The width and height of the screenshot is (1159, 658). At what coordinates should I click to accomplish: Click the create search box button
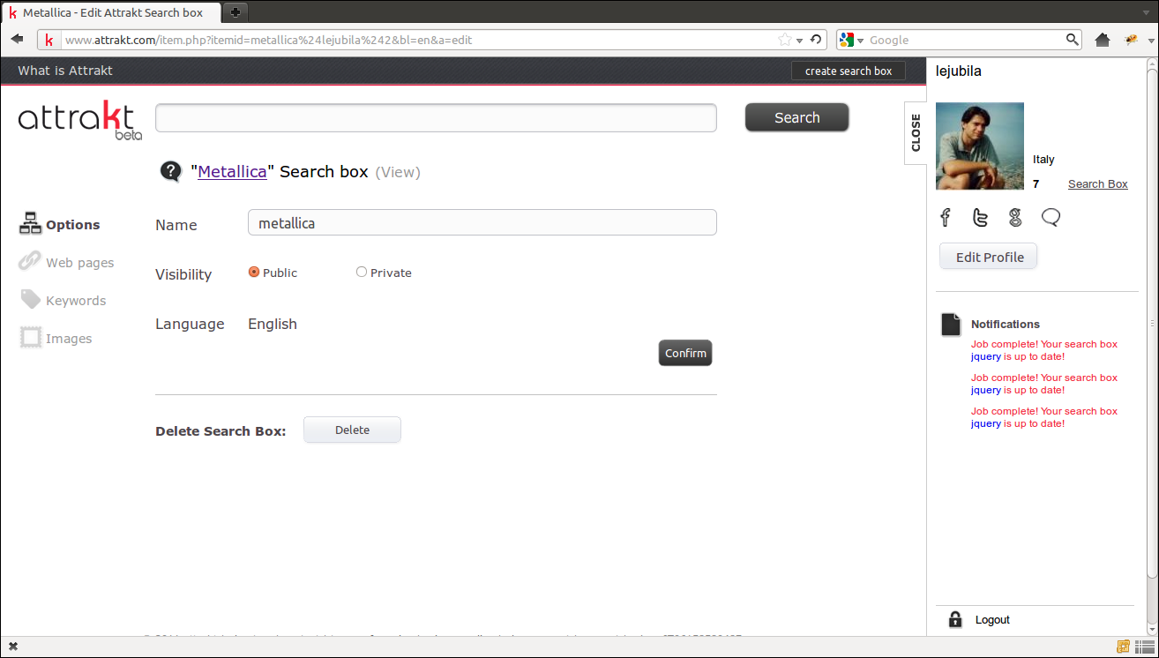[849, 71]
